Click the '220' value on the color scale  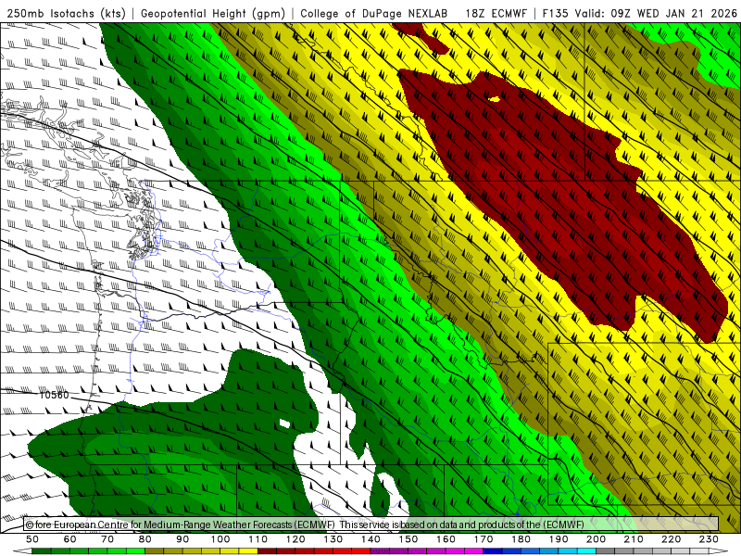tap(671, 539)
